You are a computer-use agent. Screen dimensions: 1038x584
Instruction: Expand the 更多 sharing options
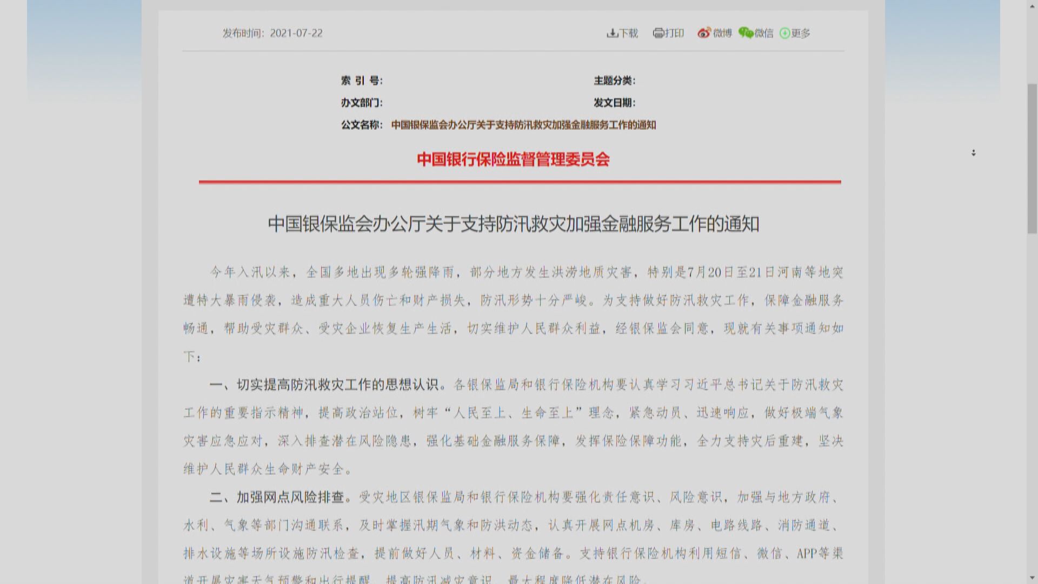(801, 34)
